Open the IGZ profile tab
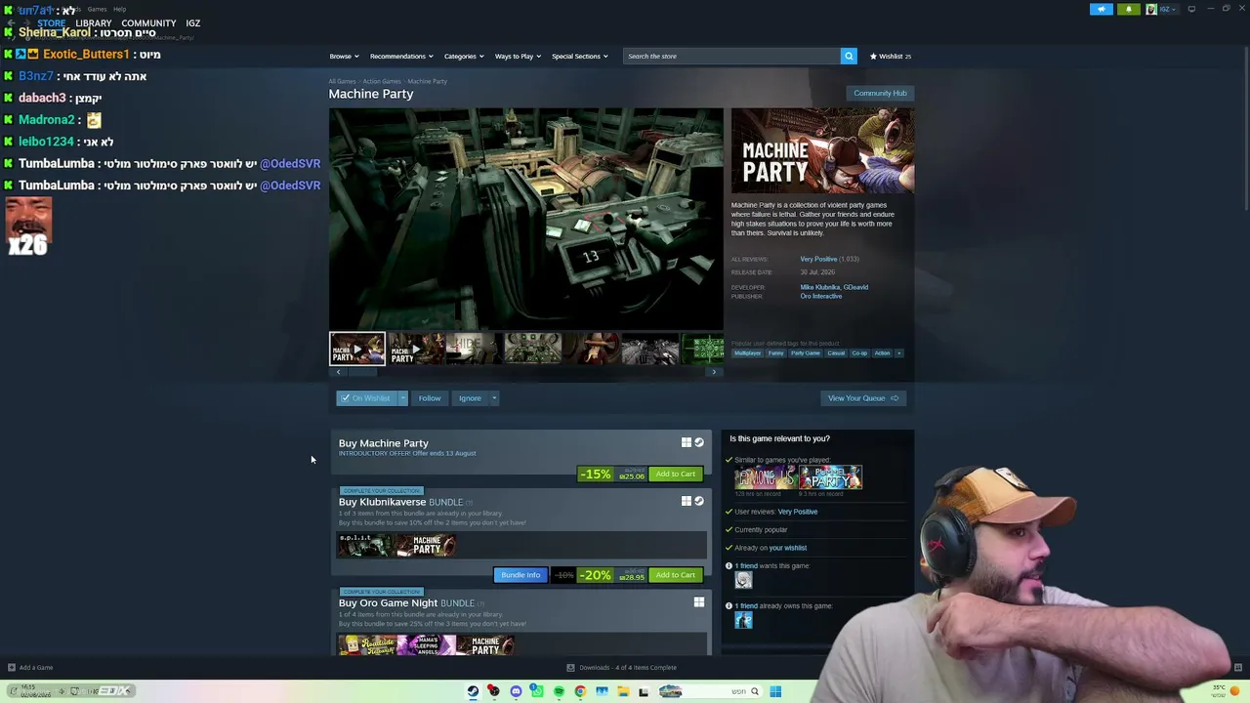The height and width of the screenshot is (703, 1250). pyautogui.click(x=193, y=23)
